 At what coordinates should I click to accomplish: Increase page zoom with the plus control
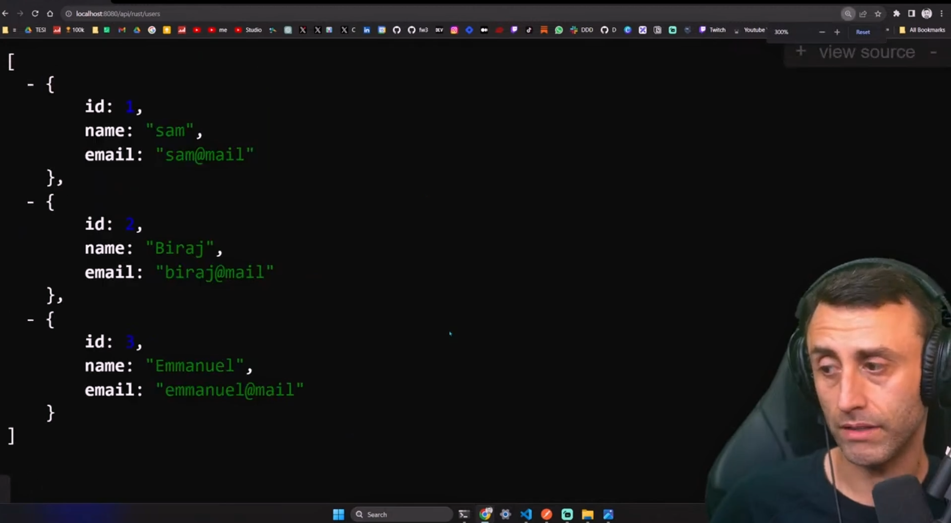(x=837, y=32)
